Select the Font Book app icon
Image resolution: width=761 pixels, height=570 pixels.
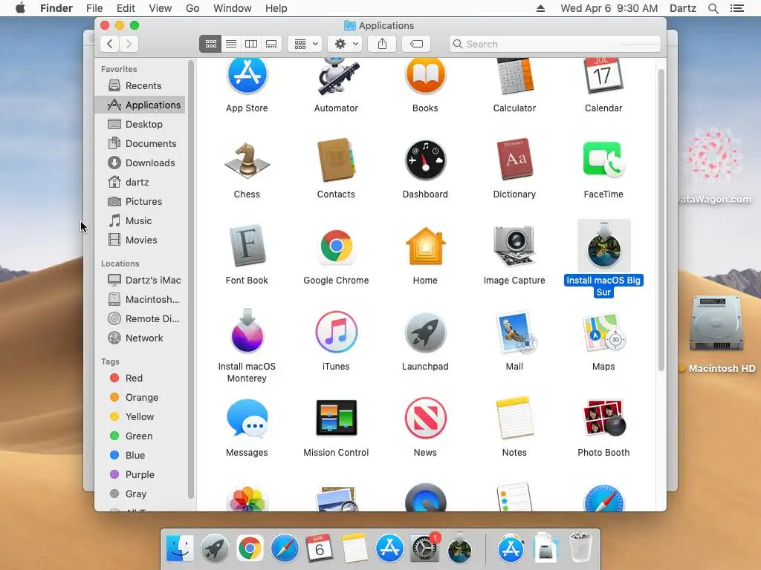pos(247,246)
